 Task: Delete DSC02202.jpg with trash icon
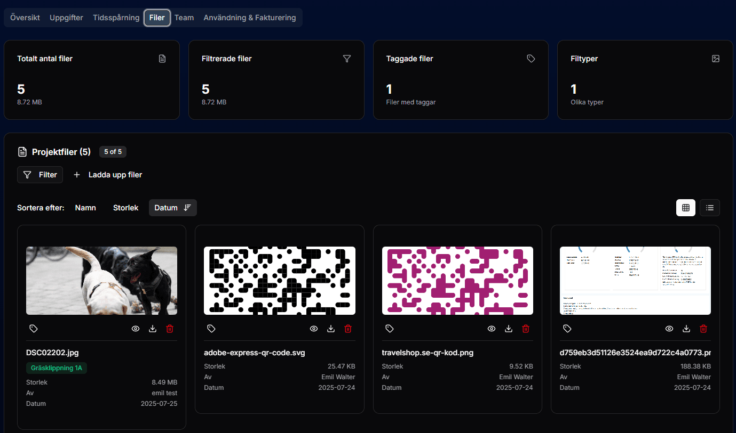point(170,329)
